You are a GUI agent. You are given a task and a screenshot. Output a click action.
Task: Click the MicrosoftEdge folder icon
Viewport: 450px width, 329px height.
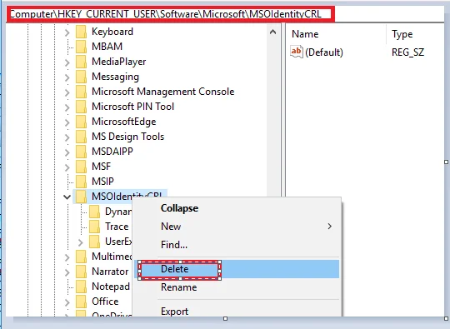click(81, 122)
